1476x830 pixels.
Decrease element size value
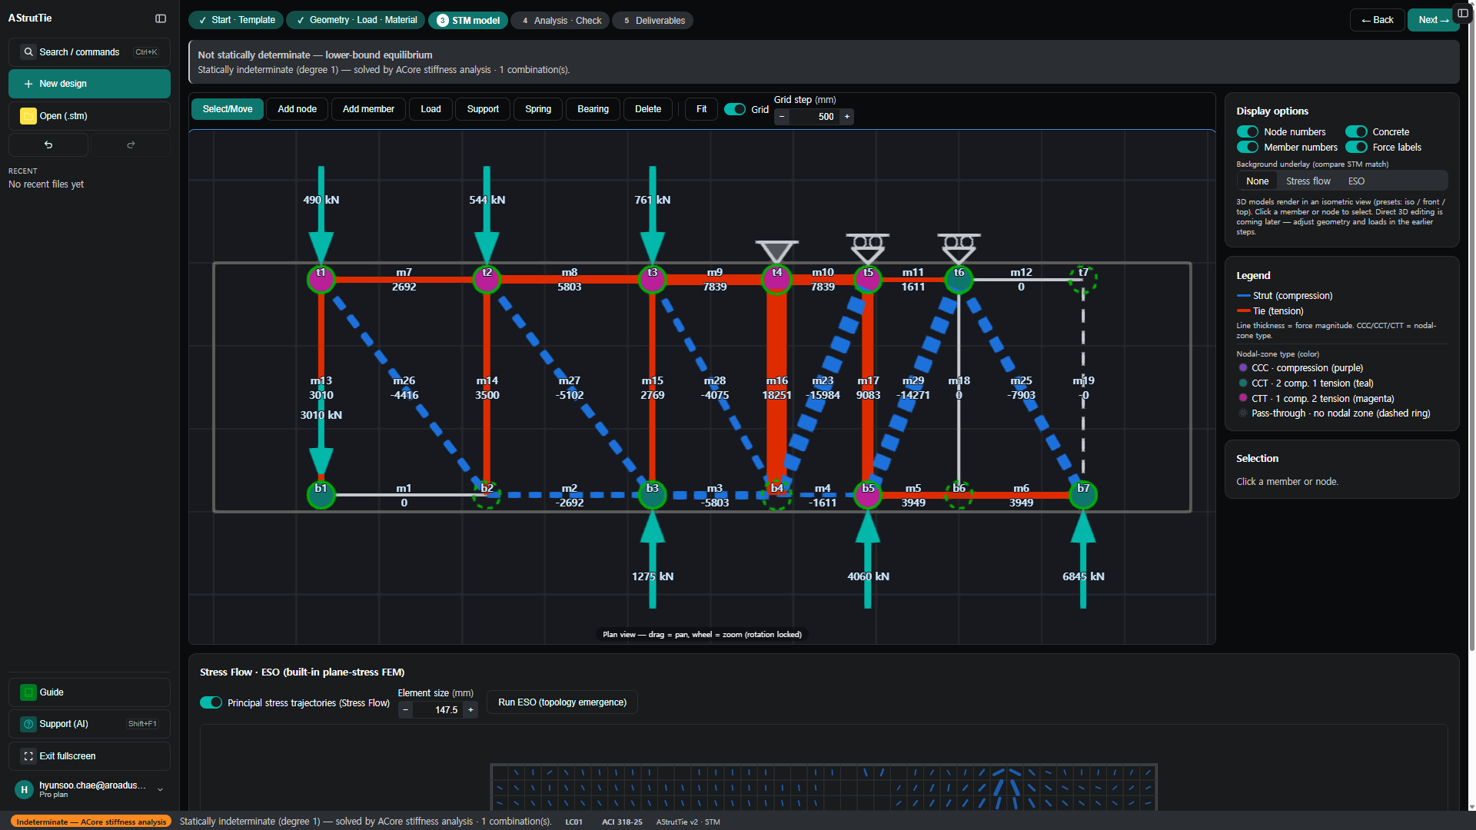405,710
